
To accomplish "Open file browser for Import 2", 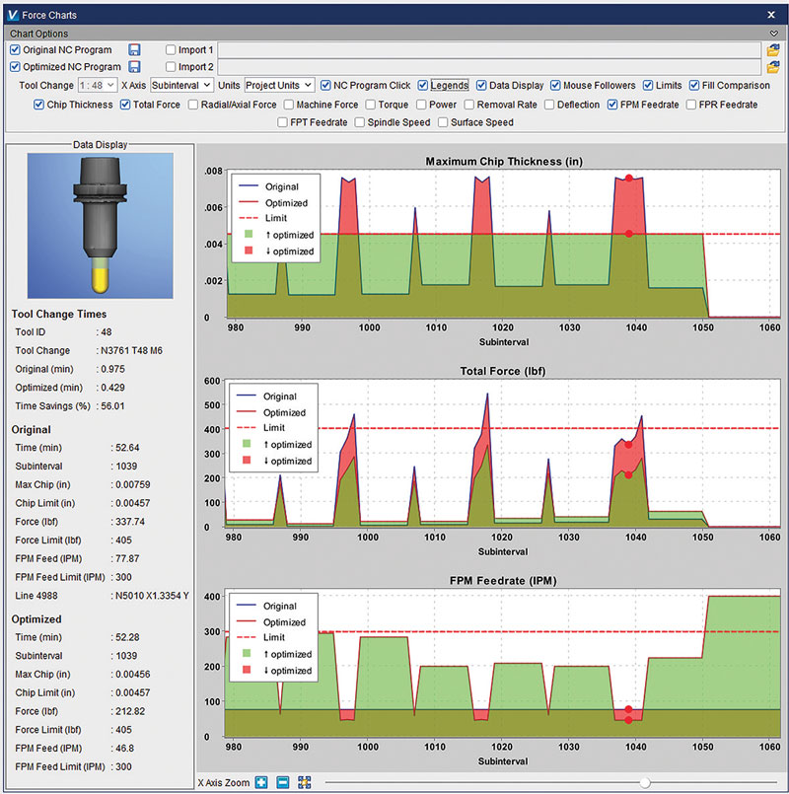I will pos(773,67).
